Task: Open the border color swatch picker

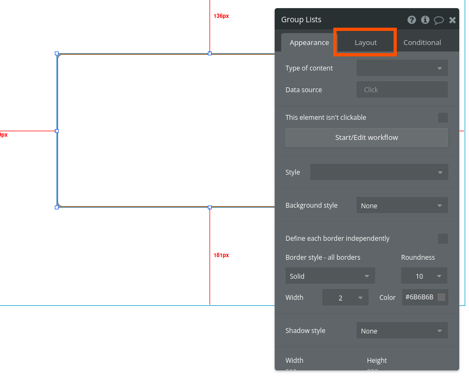Action: [x=441, y=297]
